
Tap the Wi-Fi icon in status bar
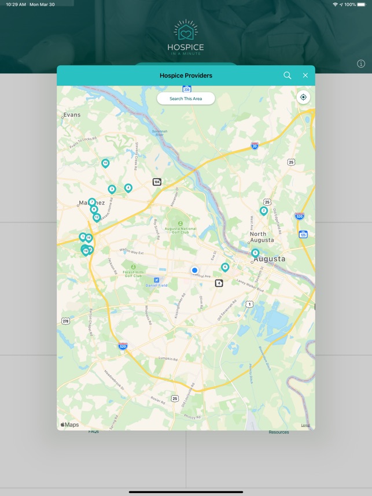pos(336,5)
